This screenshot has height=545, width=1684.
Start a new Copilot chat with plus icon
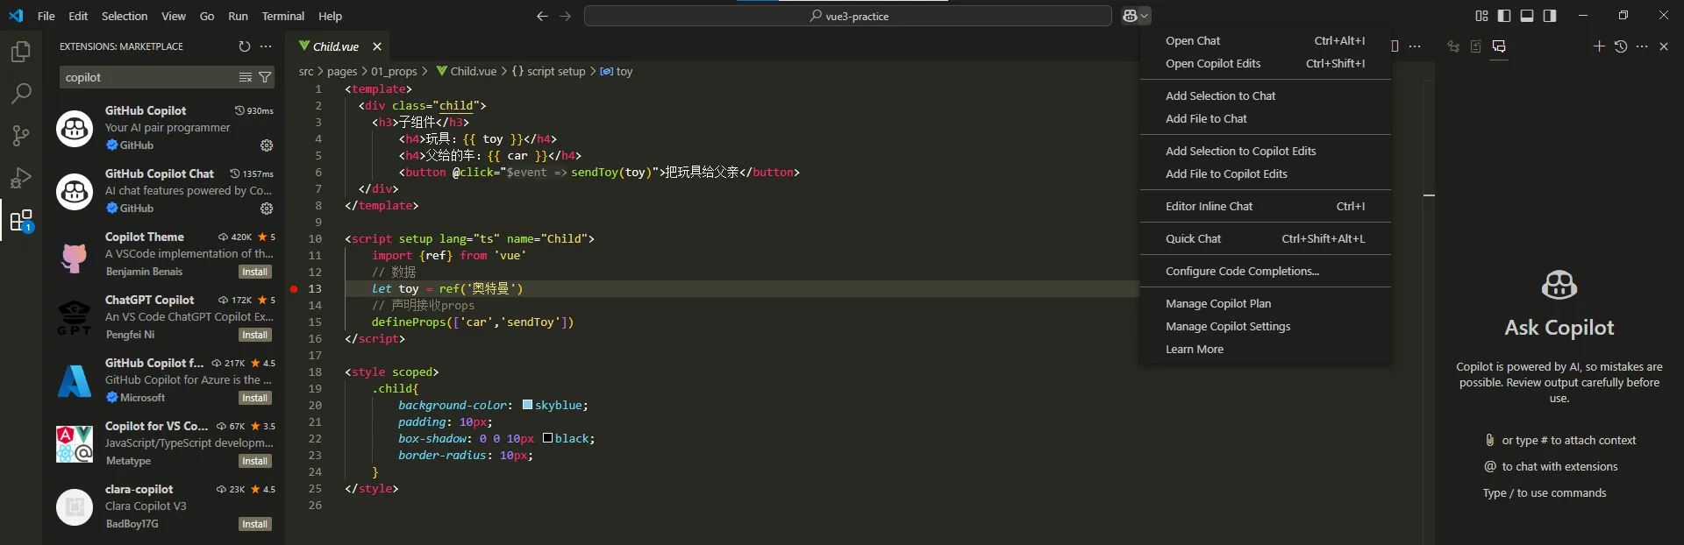[1599, 46]
